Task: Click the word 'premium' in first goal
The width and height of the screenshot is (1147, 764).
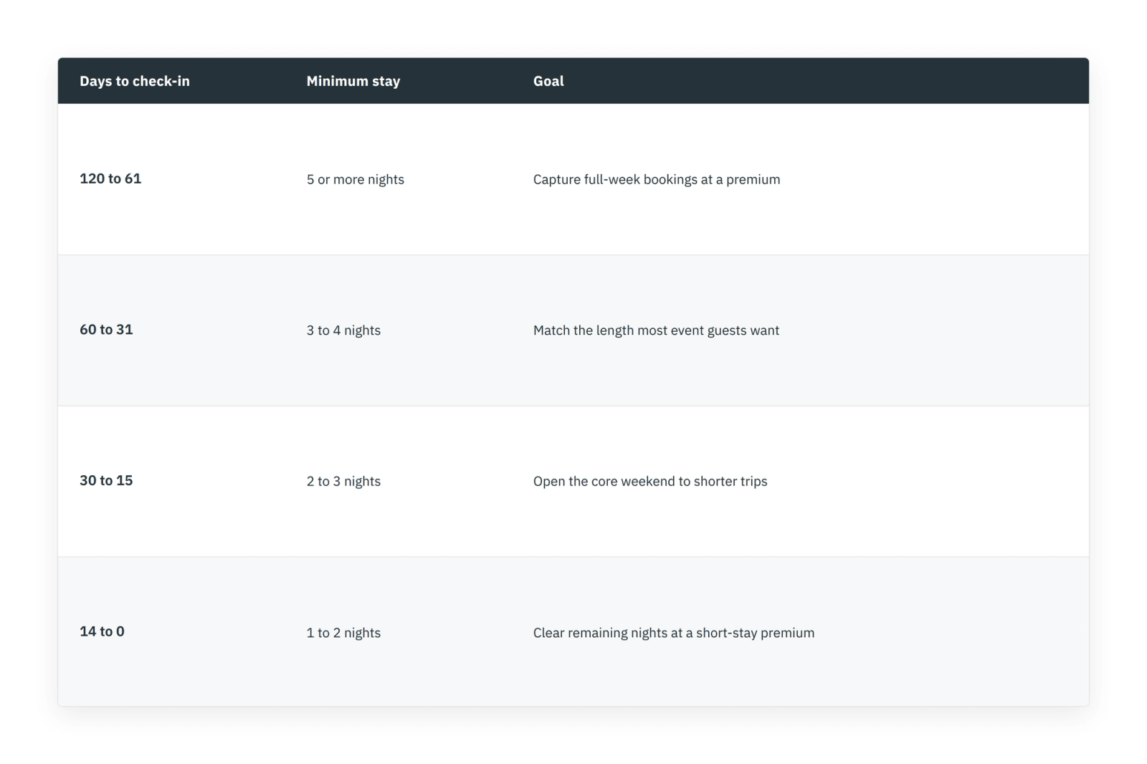Action: click(x=753, y=180)
